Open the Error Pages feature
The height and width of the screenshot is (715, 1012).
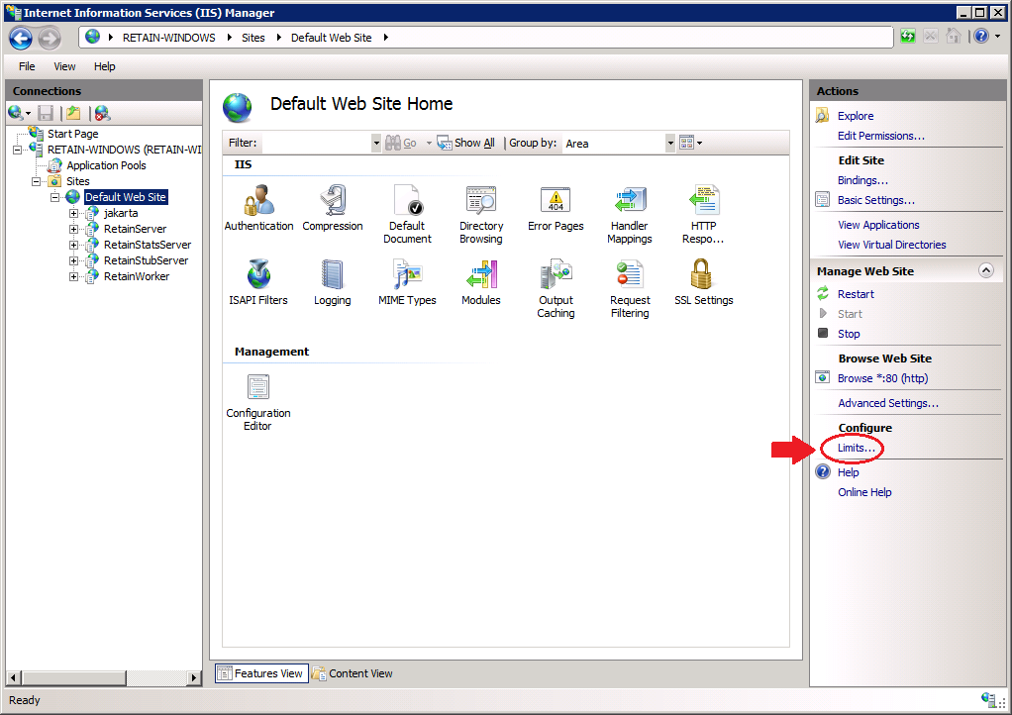[x=556, y=208]
